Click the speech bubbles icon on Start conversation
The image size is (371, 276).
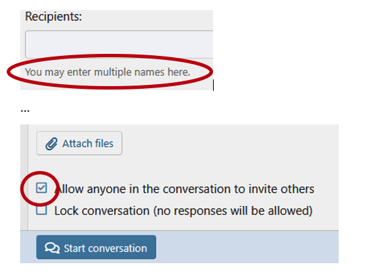[x=52, y=248]
